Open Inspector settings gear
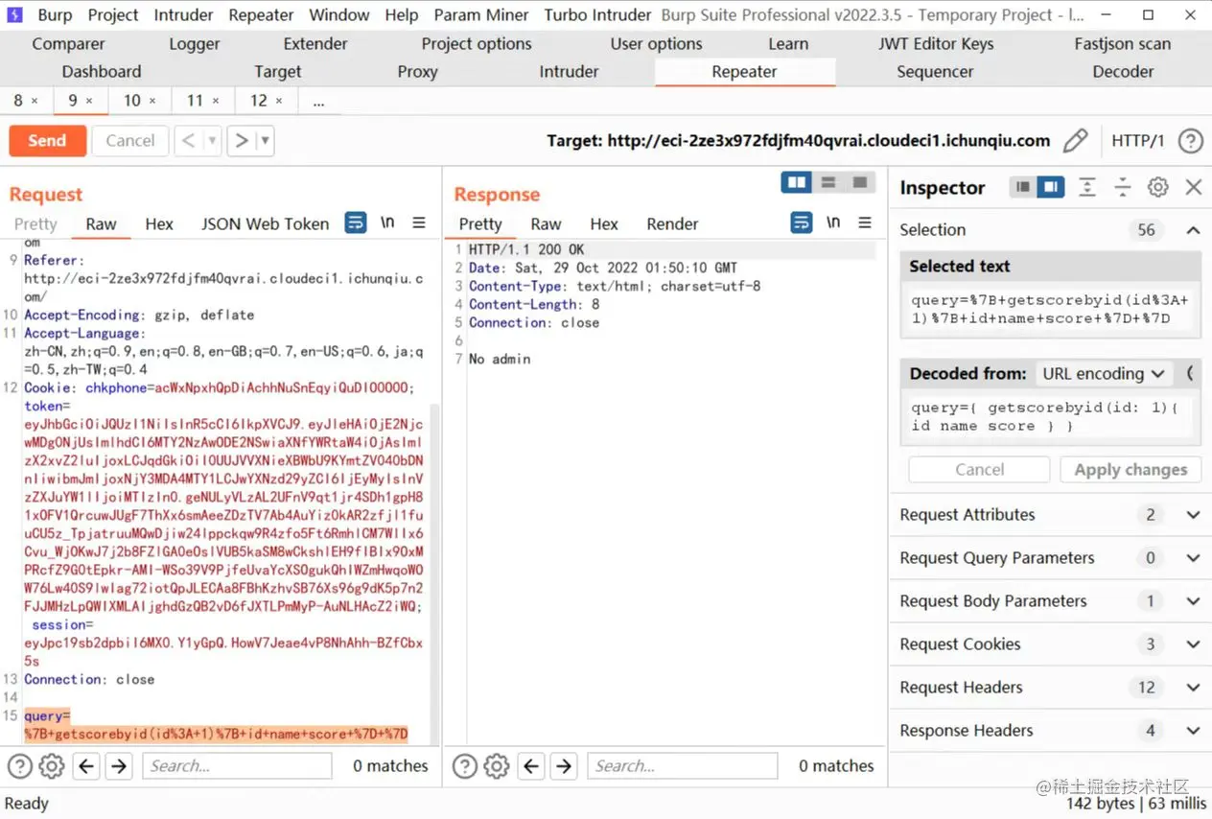Screen dimensions: 1212x819 click(1158, 187)
